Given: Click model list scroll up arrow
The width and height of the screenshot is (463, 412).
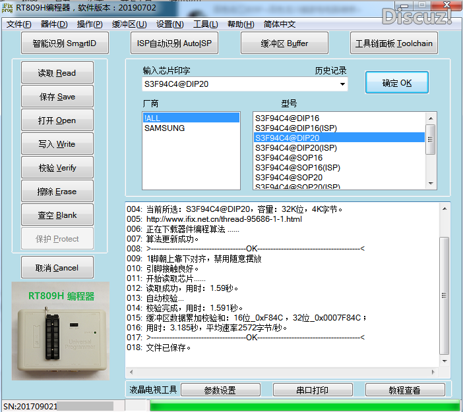Looking at the screenshot, I should pos(431,118).
